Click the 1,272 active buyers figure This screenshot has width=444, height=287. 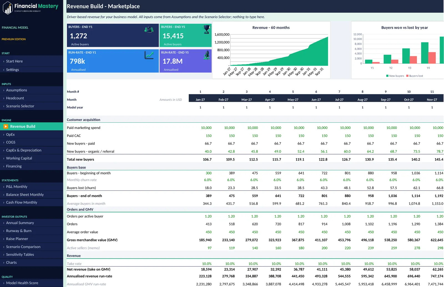click(79, 36)
